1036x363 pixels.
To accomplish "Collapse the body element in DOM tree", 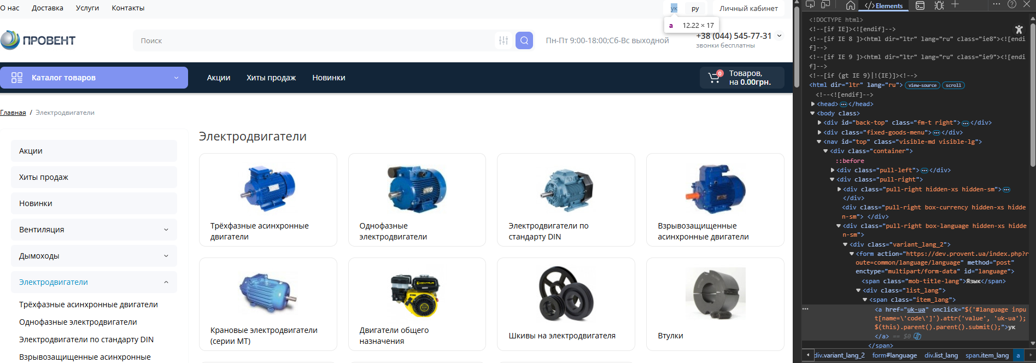I will [813, 113].
